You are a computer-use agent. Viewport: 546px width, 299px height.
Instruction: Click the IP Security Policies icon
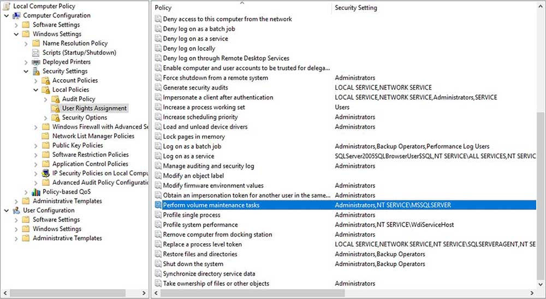pyautogui.click(x=46, y=173)
